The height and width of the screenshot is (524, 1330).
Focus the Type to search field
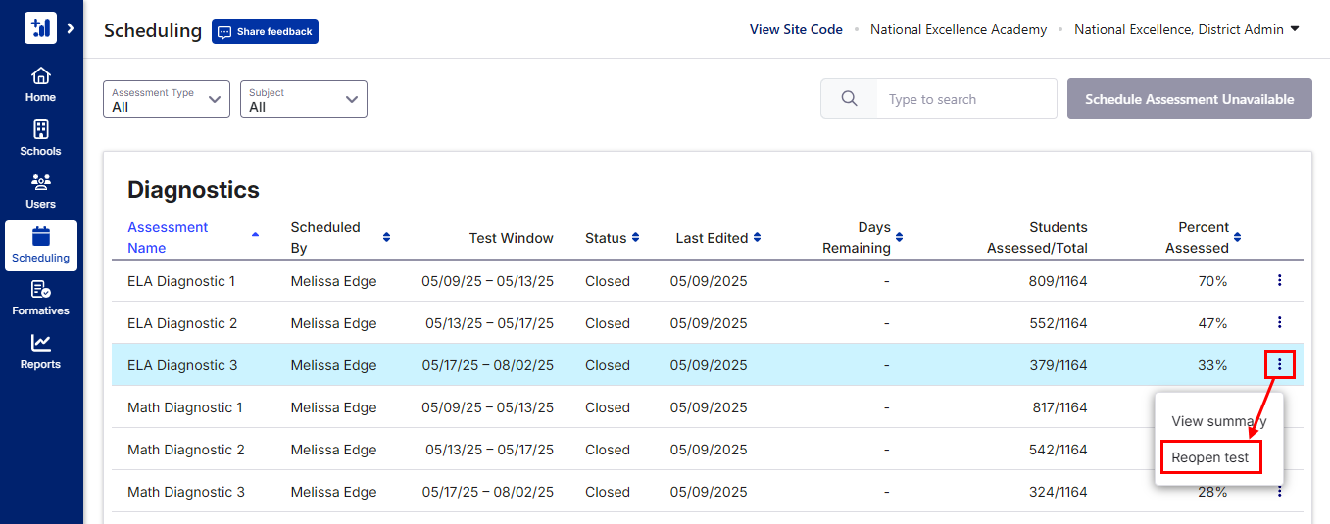[966, 99]
